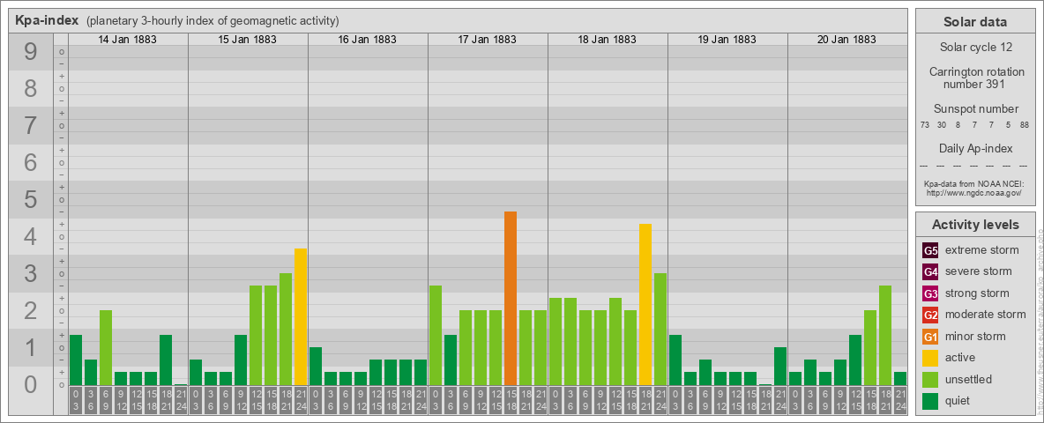
Task: Click the 16 Jan 0-3 dark green bar
Action: tap(316, 367)
